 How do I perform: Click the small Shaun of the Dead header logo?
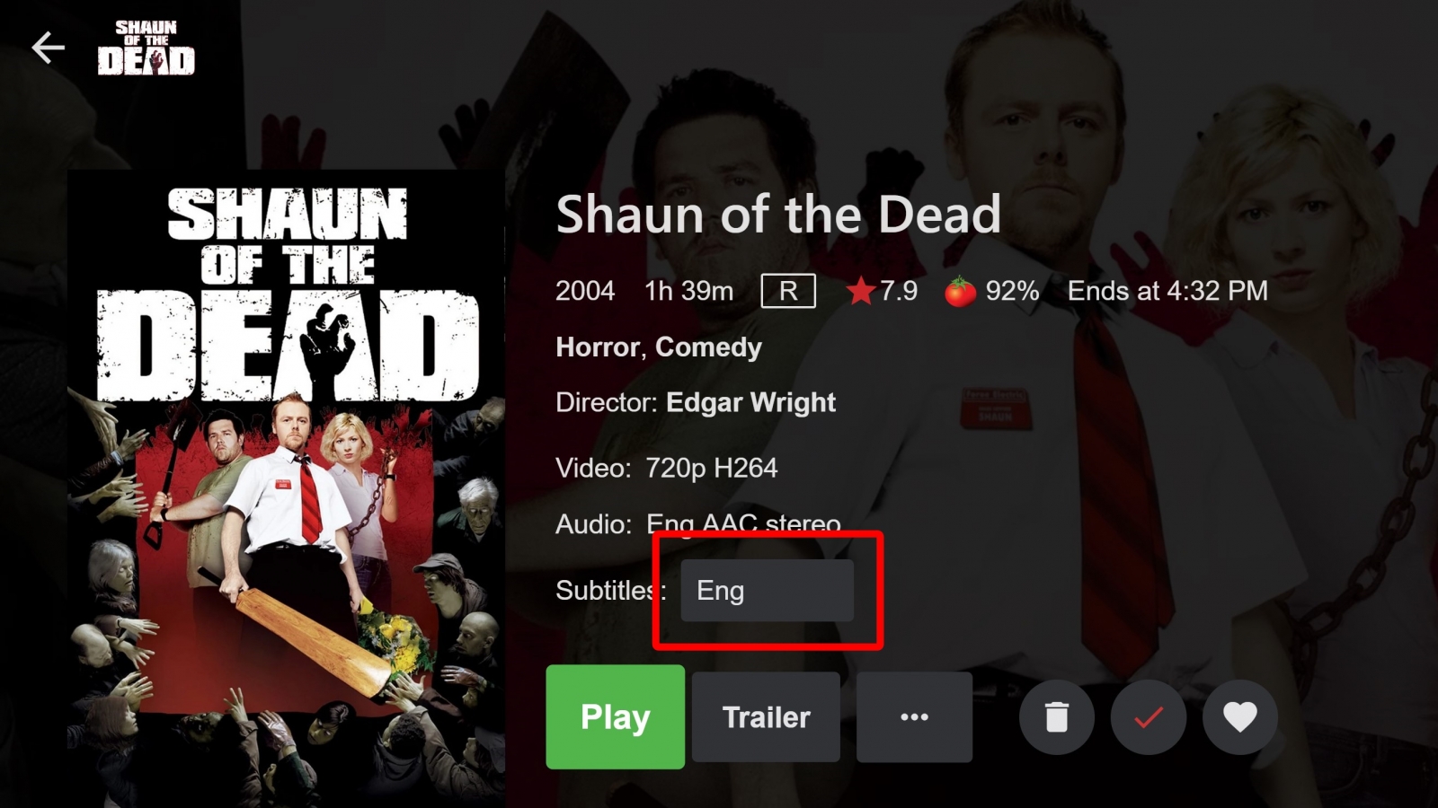(146, 48)
